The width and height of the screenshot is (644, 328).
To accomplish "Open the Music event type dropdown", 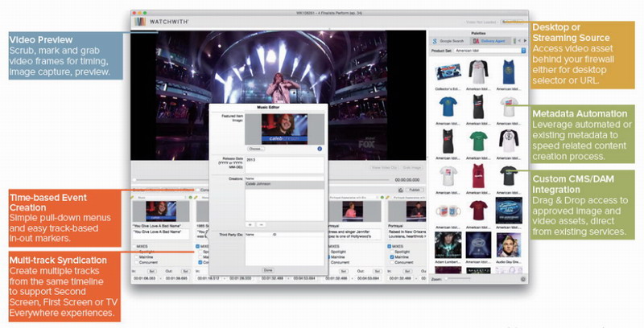I will [x=161, y=198].
